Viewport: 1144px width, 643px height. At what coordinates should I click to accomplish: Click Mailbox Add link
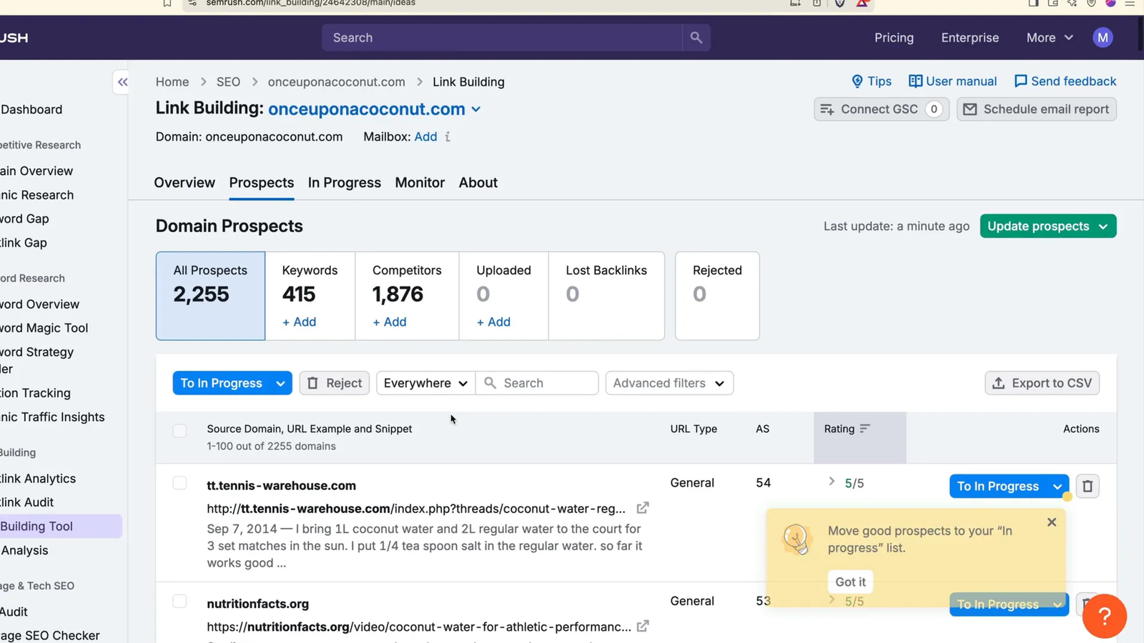coord(425,136)
